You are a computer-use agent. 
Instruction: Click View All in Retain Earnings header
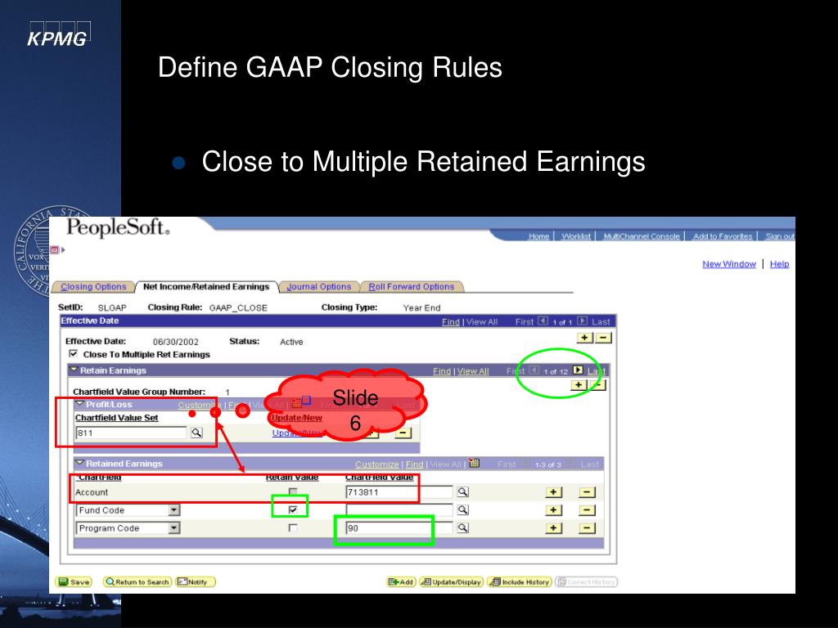473,371
